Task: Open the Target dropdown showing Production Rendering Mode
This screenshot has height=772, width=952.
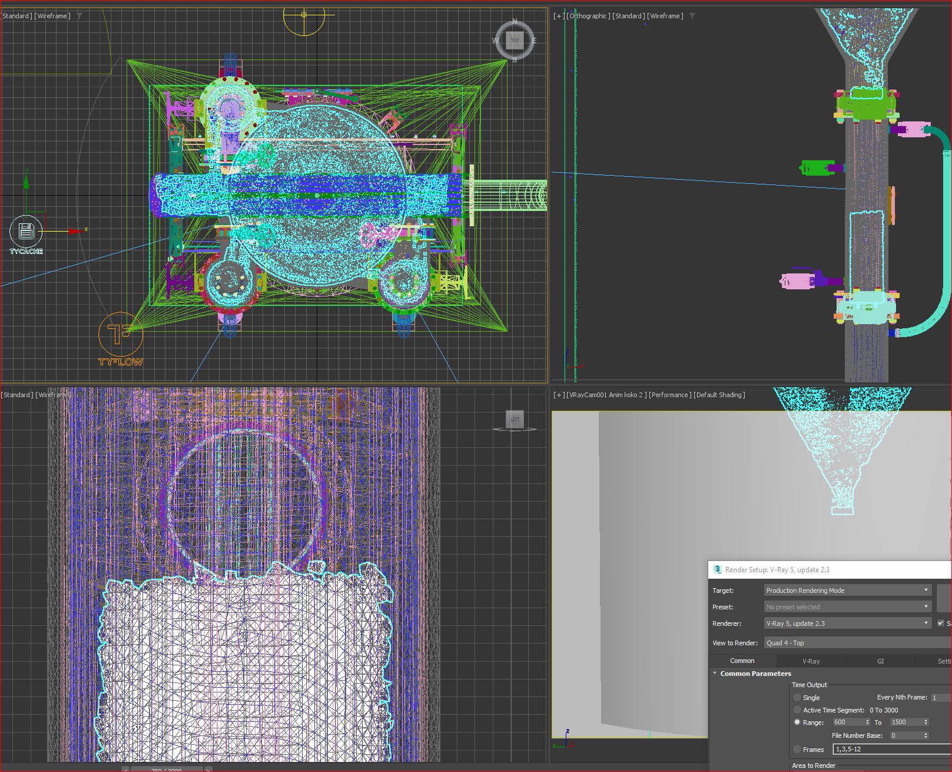Action: click(x=847, y=590)
